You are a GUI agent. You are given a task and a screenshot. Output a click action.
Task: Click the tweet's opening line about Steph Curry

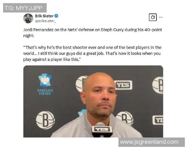click(92, 32)
